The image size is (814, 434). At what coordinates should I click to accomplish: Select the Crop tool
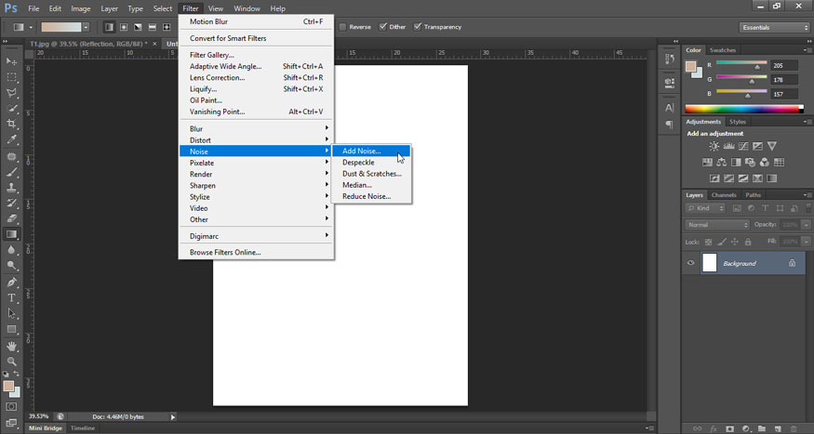tap(12, 124)
